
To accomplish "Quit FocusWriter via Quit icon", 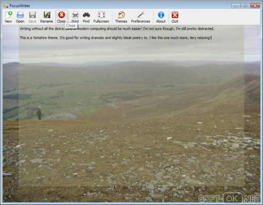I will (x=175, y=17).
